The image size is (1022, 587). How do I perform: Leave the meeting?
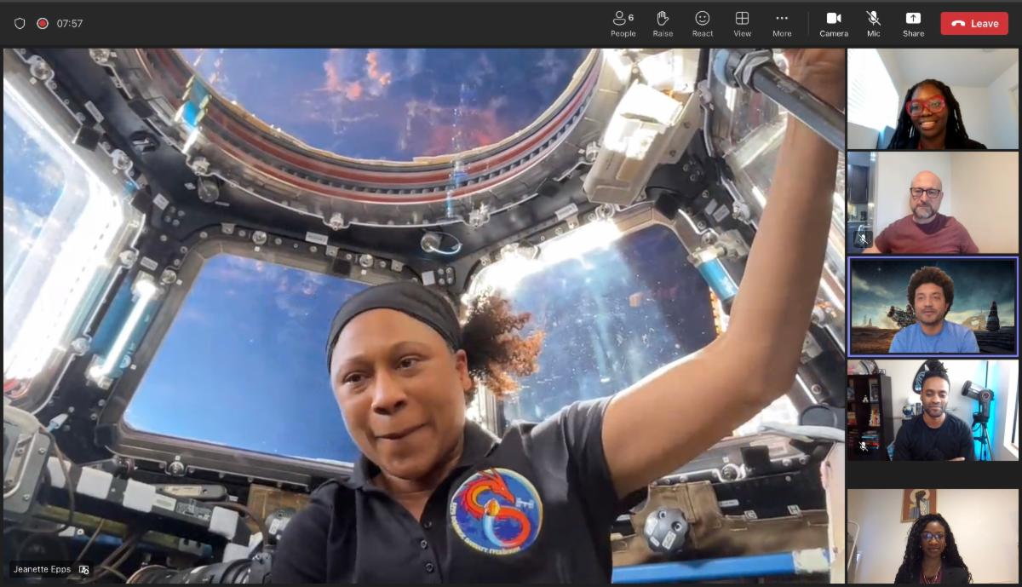click(973, 23)
